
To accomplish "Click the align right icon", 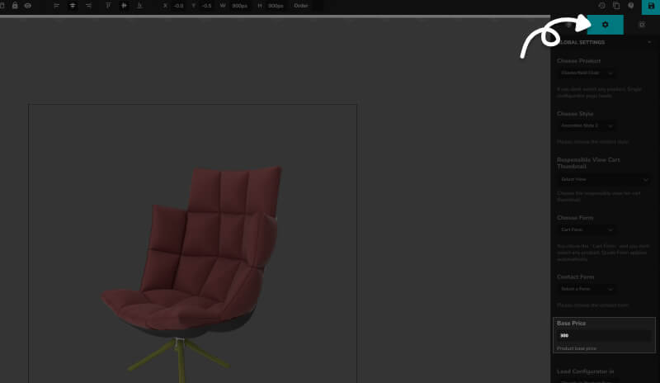I will tap(88, 6).
